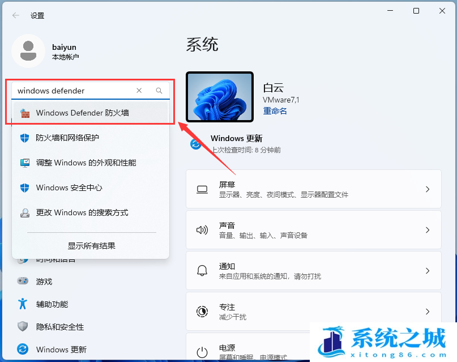Click the 本地帐户 label
Image resolution: width=457 pixels, height=362 pixels.
coord(66,57)
